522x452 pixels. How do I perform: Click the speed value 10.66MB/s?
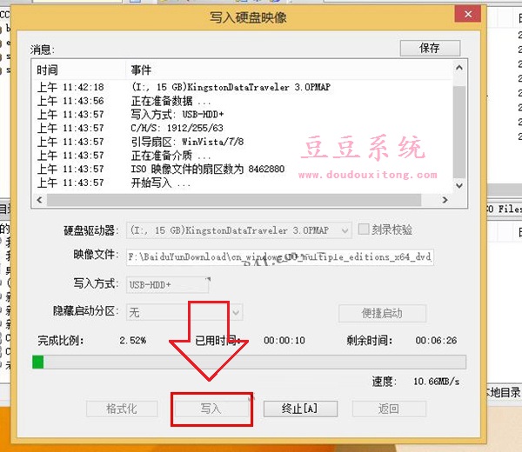click(437, 382)
